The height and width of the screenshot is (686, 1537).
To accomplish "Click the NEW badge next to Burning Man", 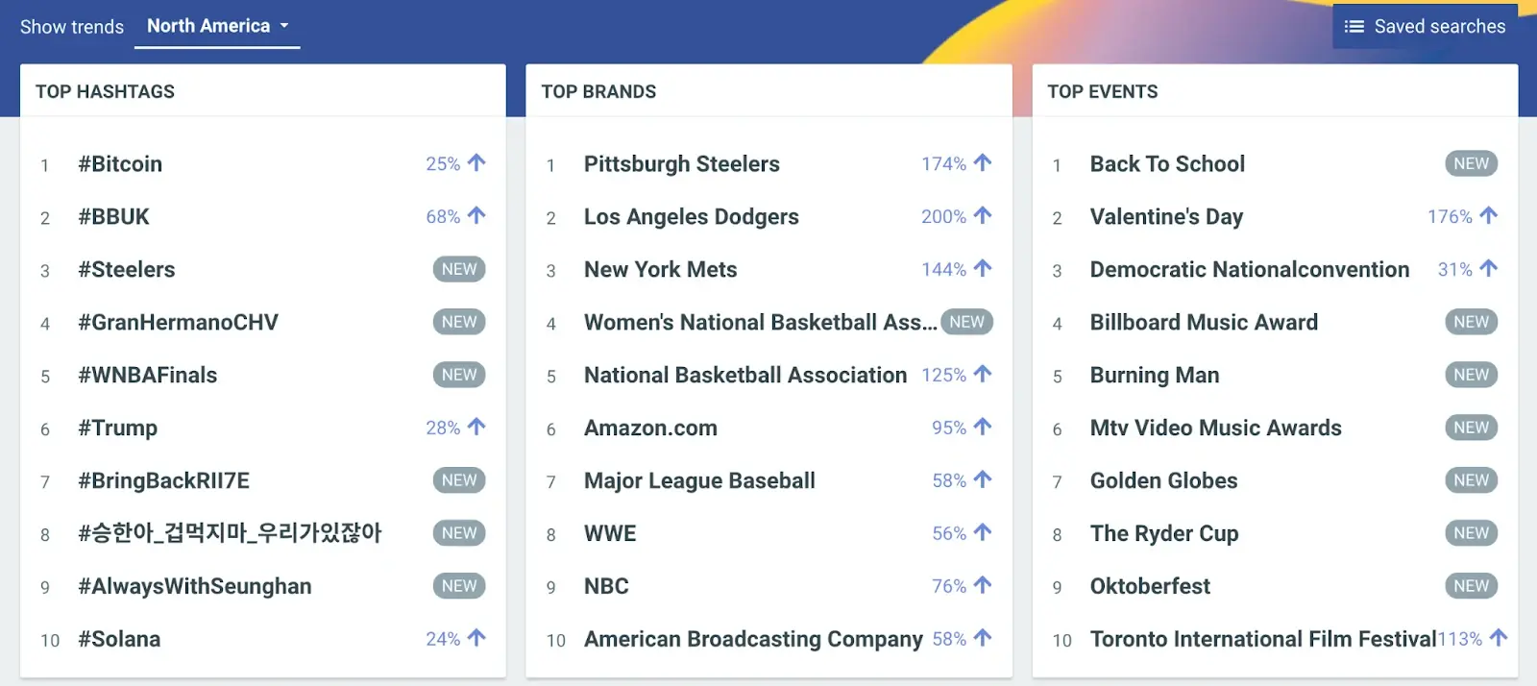I will coord(1471,375).
